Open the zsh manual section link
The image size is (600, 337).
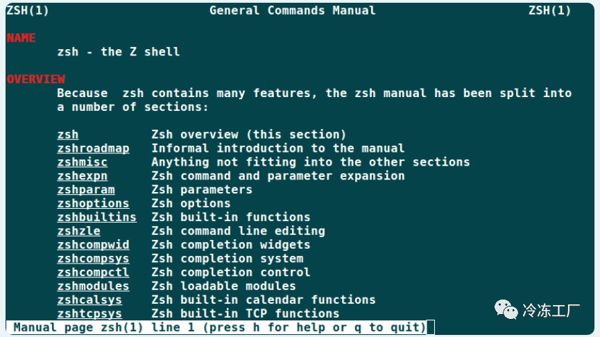click(x=68, y=135)
